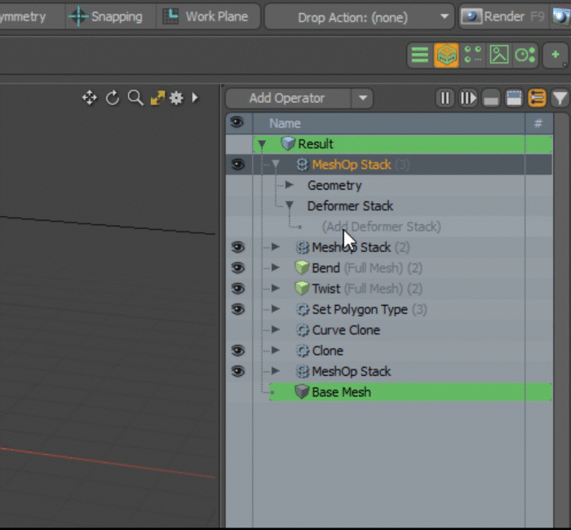Toggle visibility of the Twist deformer
This screenshot has width=571, height=530.
(x=237, y=289)
